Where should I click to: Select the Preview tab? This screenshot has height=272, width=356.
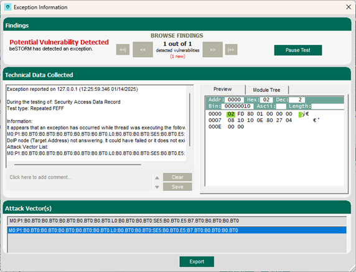(223, 89)
